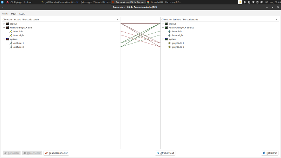Switch to JACK Audio Connection Kit taskbar window
The width and height of the screenshot is (281, 158).
pyautogui.click(x=58, y=2)
